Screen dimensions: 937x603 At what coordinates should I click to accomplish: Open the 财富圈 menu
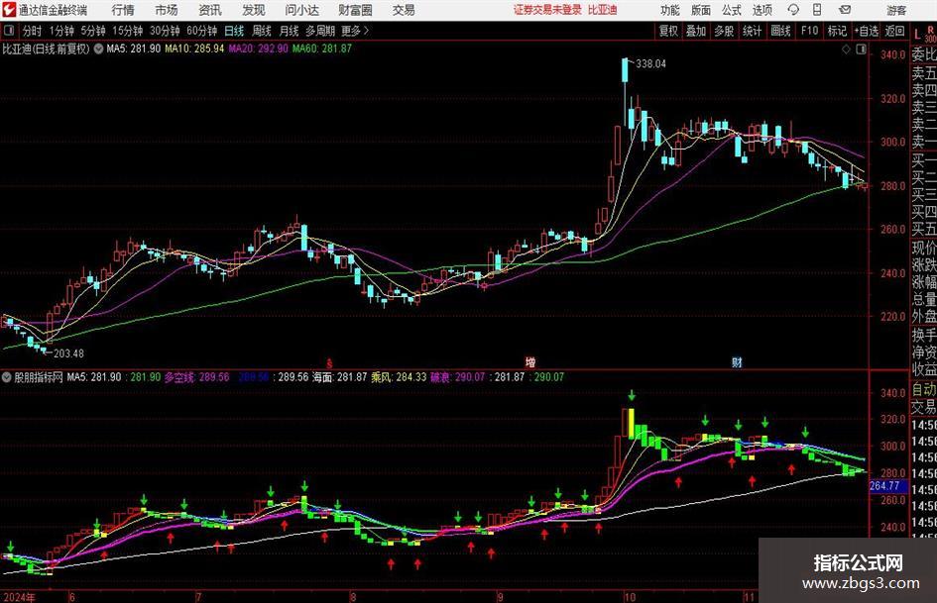point(355,10)
